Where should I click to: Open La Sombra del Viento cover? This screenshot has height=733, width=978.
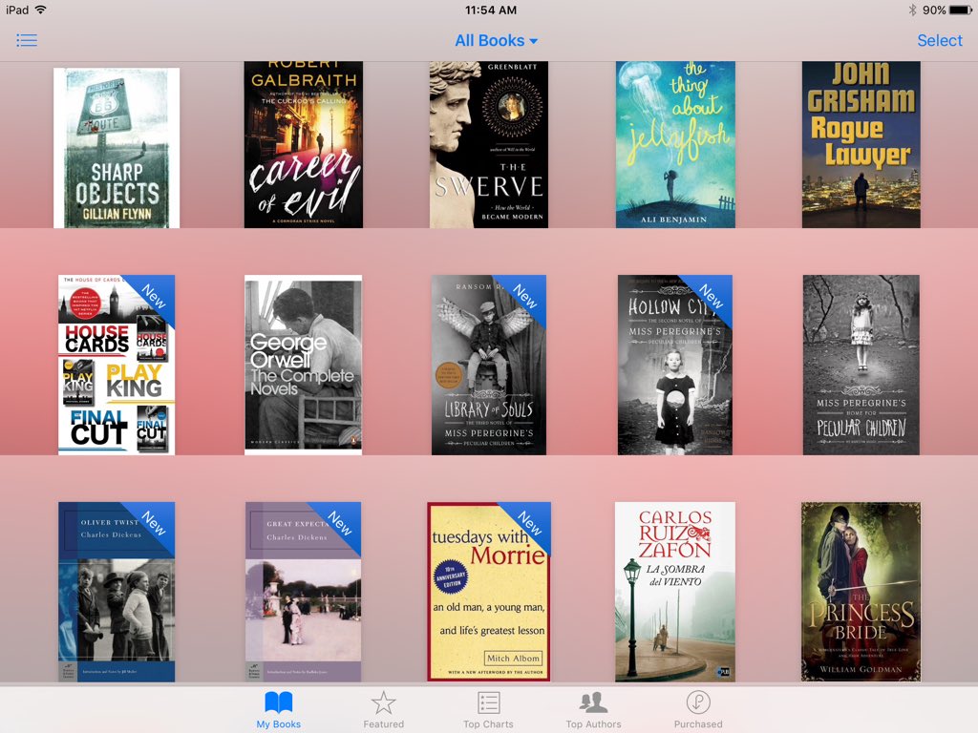(675, 592)
